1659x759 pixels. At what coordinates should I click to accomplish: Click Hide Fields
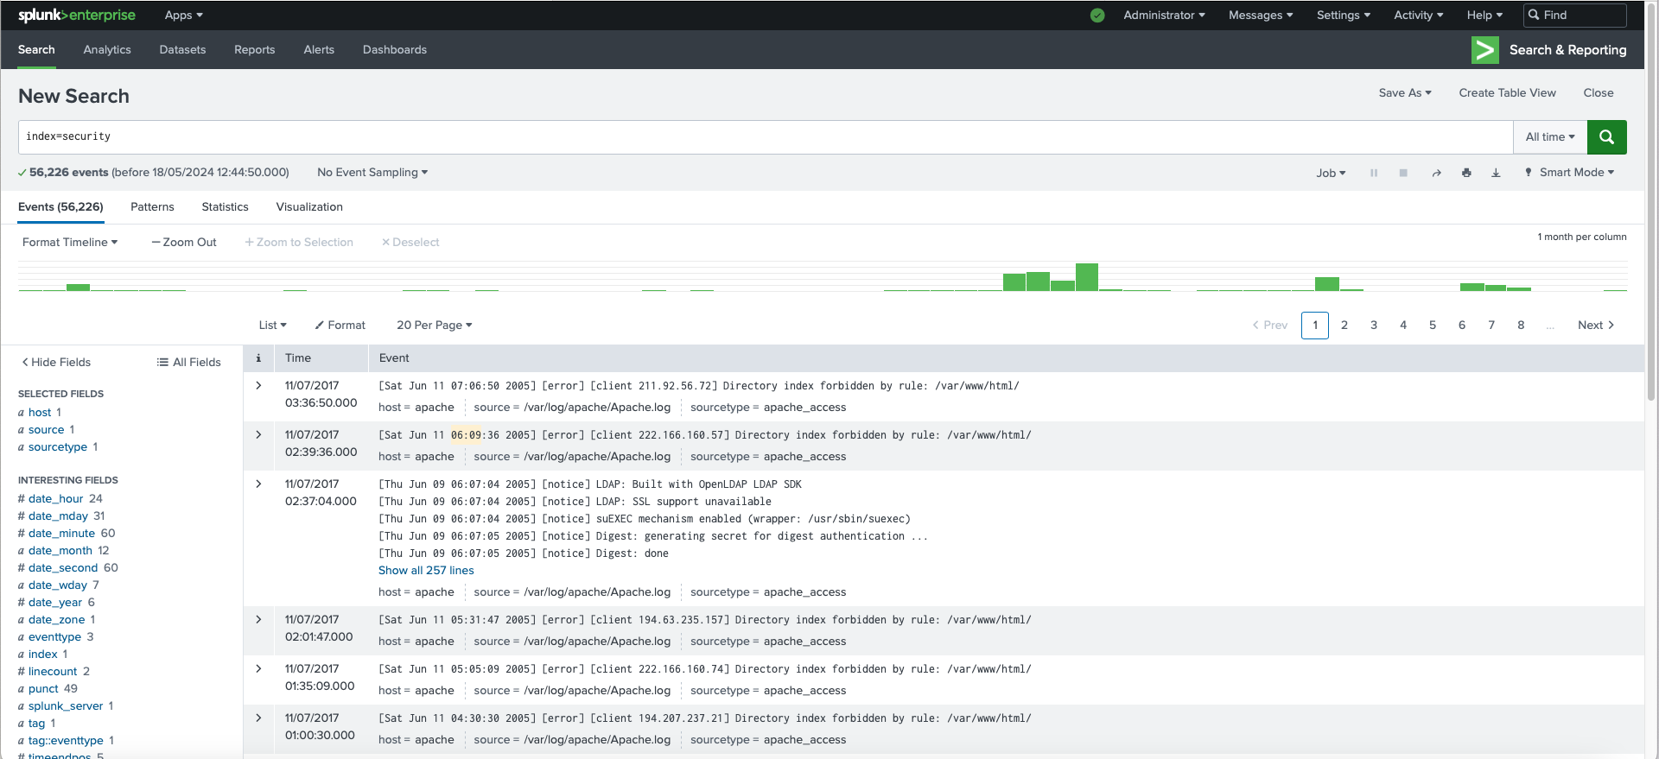[56, 362]
